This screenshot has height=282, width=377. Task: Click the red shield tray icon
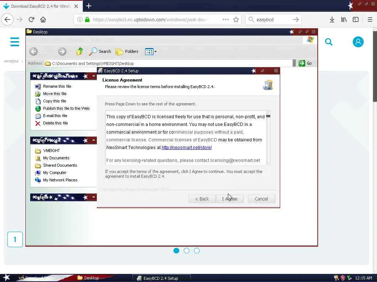coord(343,278)
